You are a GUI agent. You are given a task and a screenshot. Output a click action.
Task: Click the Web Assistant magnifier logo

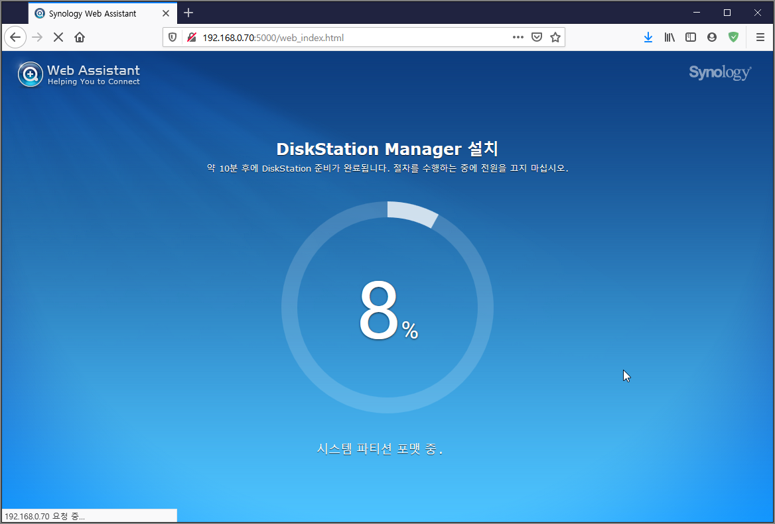pyautogui.click(x=30, y=74)
